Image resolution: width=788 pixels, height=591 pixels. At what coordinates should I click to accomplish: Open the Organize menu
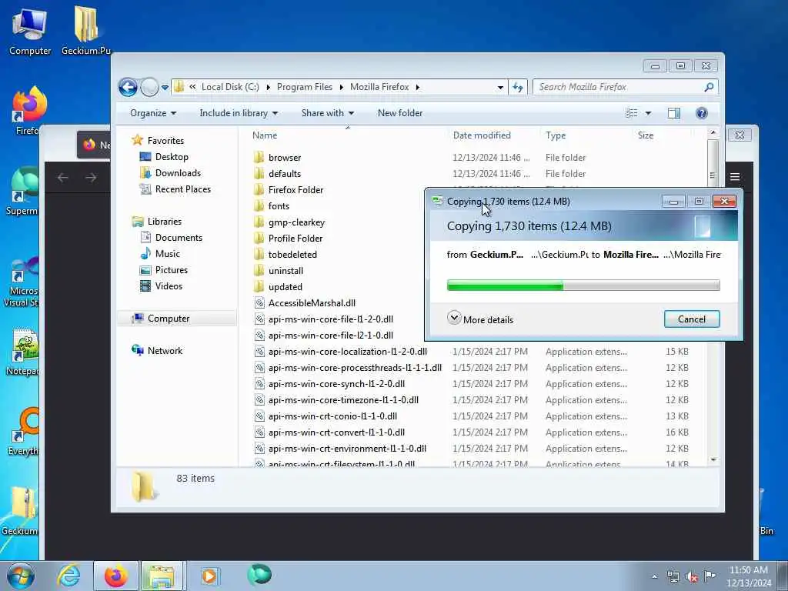point(153,113)
